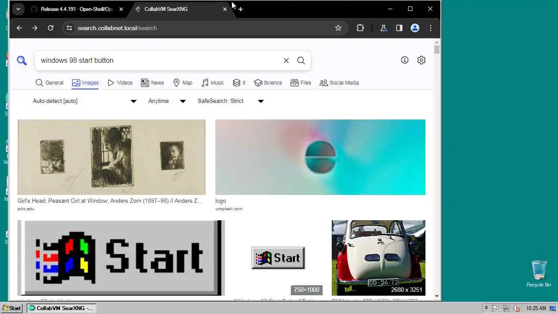Open the Chrome Labs flask icon

(x=384, y=28)
